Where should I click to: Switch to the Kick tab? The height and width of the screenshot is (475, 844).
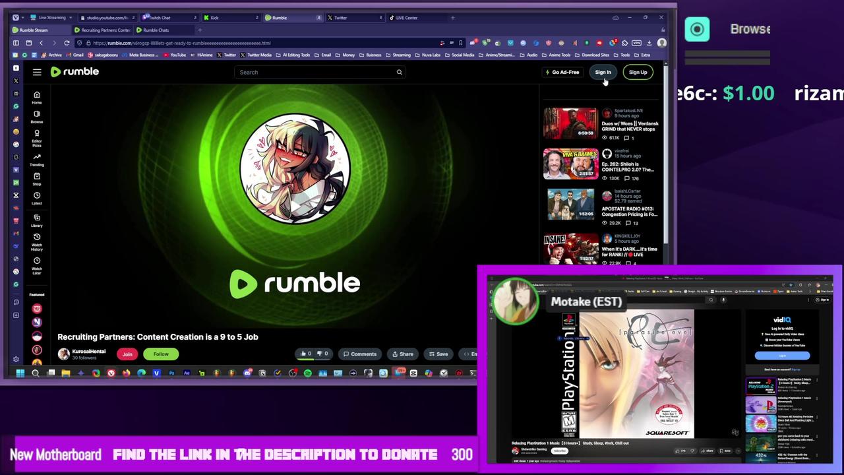(x=231, y=18)
